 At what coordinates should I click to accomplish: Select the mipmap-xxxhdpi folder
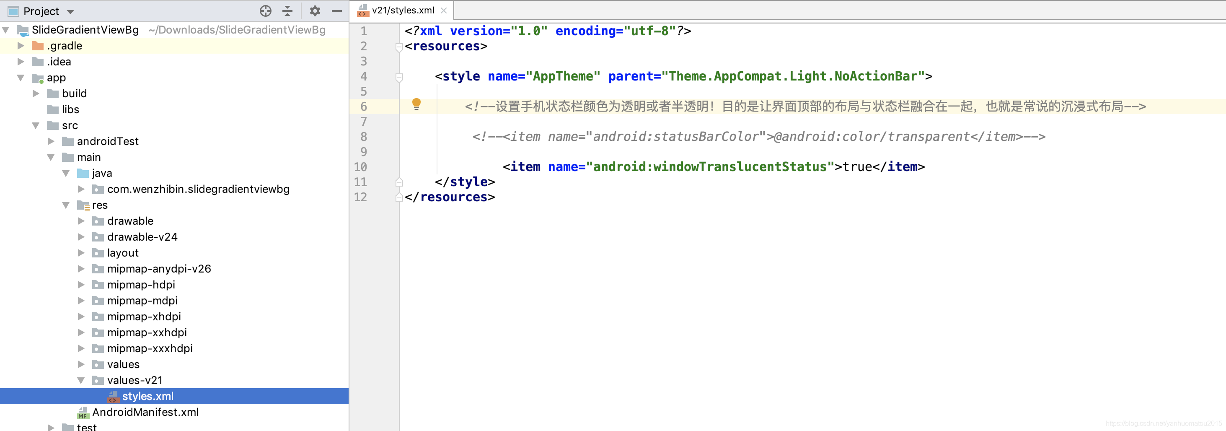pos(150,348)
